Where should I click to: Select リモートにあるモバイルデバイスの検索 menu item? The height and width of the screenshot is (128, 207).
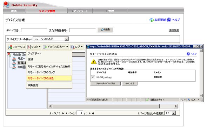[49, 66]
